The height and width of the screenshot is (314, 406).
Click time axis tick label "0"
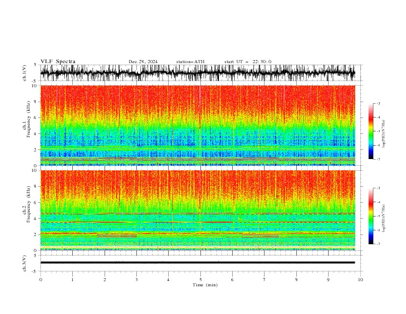[40, 280]
